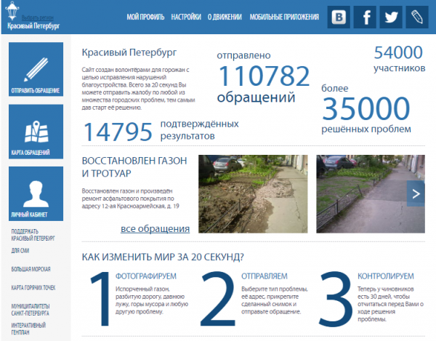Viewport: 436px width, 341px height.
Task: Open the Для СМИ sidebar link
Action: (x=20, y=251)
